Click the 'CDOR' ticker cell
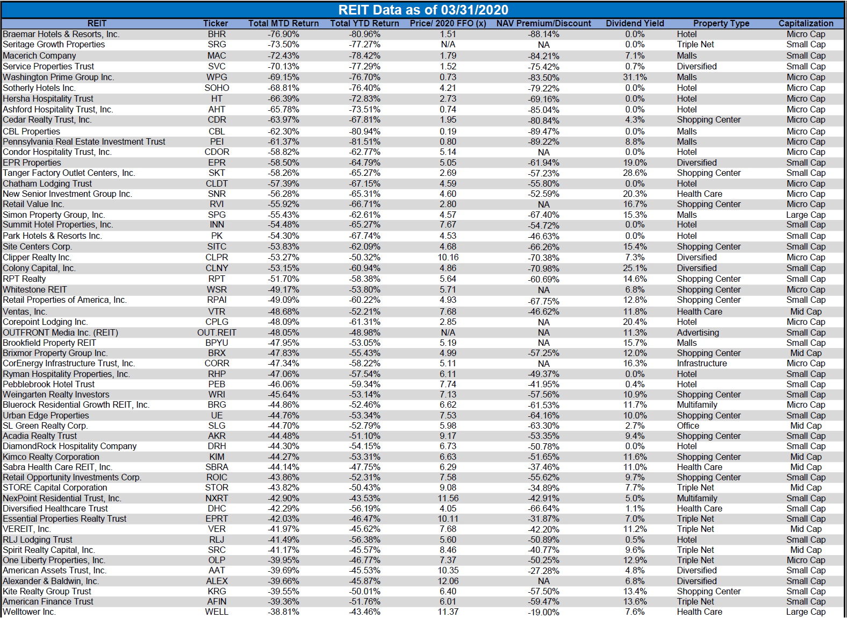Image resolution: width=847 pixels, height=618 pixels. (217, 152)
